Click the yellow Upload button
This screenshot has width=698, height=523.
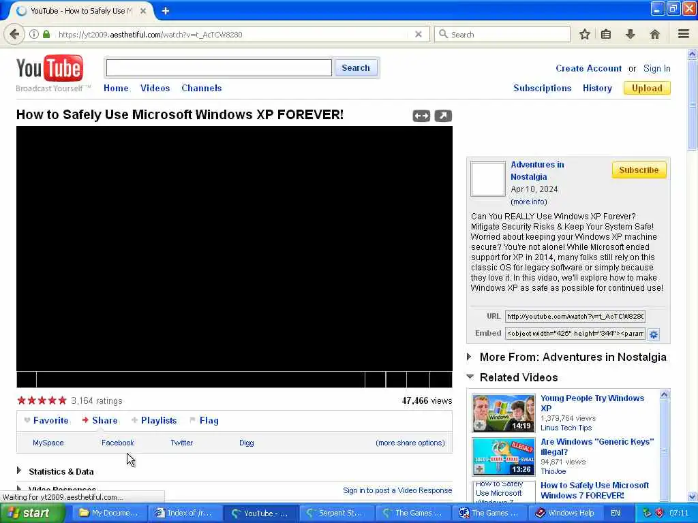click(x=647, y=88)
